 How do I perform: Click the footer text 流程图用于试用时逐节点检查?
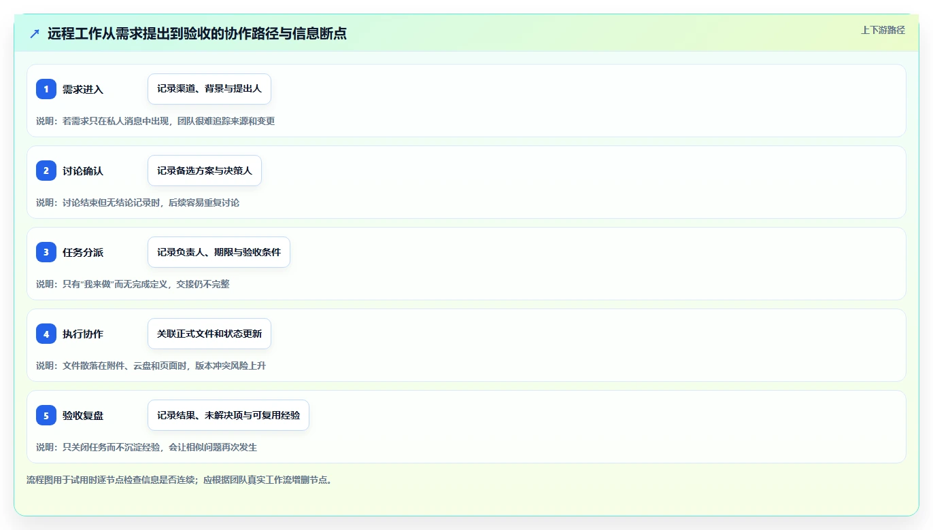pyautogui.click(x=179, y=480)
